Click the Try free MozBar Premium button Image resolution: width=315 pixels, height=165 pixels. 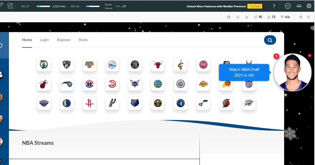(x=255, y=6)
